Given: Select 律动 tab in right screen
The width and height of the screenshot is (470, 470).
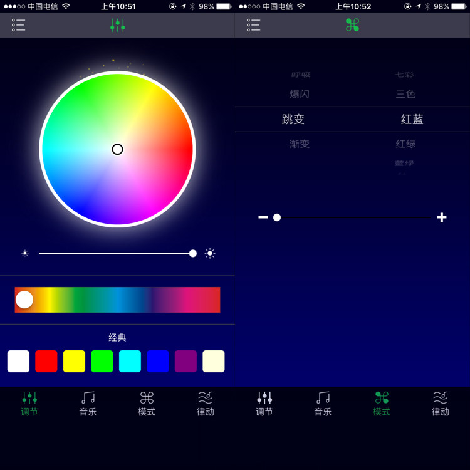Looking at the screenshot, I should click(441, 404).
